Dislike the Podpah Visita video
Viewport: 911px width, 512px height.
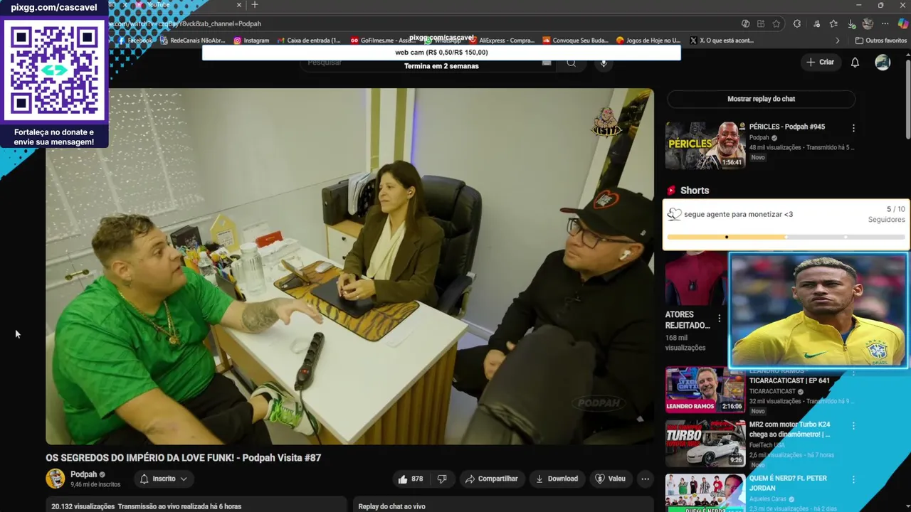[x=442, y=479]
